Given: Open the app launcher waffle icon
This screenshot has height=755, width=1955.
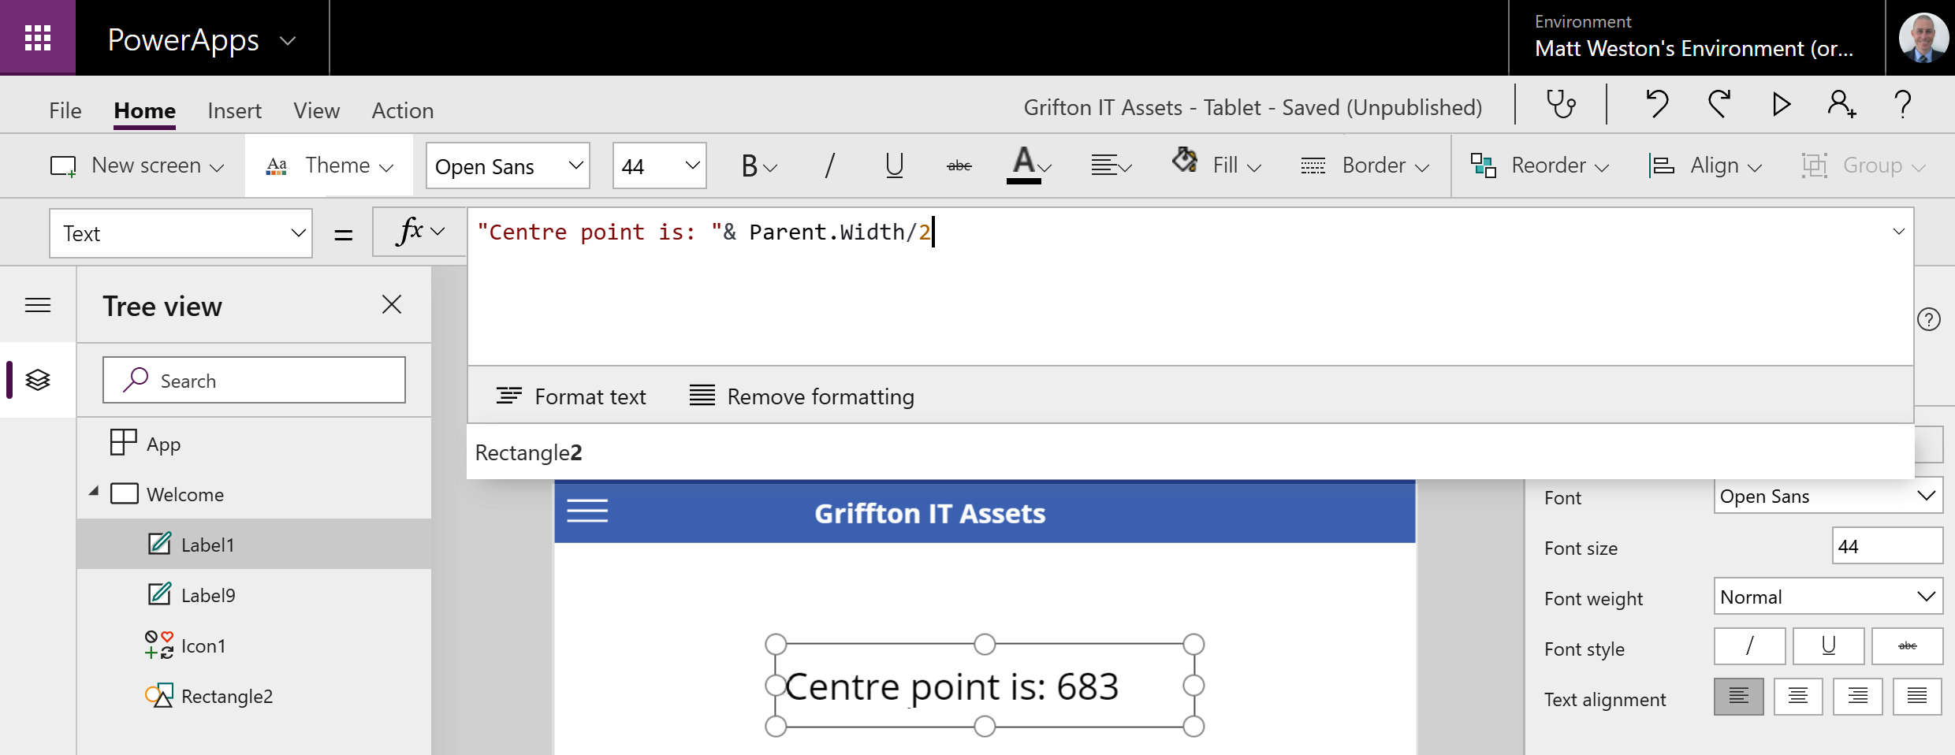Looking at the screenshot, I should pyautogui.click(x=38, y=38).
